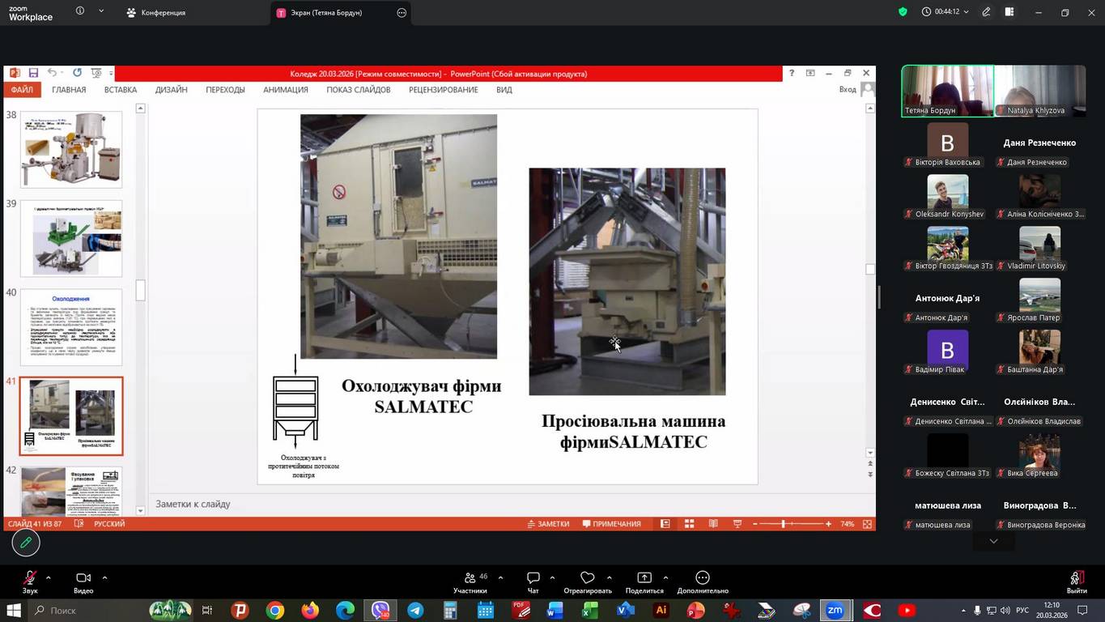1105x622 pixels.
Task: Toggle the Video camera on
Action: (83, 577)
